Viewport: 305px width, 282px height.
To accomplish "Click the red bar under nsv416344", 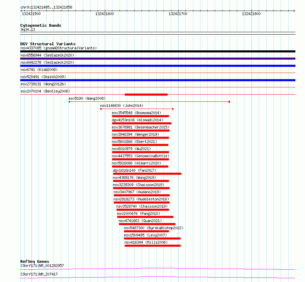I will tap(153, 246).
